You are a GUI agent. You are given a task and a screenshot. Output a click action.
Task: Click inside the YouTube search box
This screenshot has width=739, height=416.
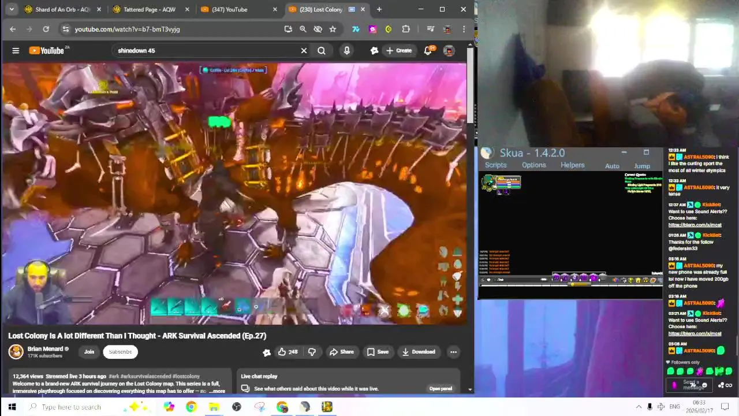(x=205, y=51)
